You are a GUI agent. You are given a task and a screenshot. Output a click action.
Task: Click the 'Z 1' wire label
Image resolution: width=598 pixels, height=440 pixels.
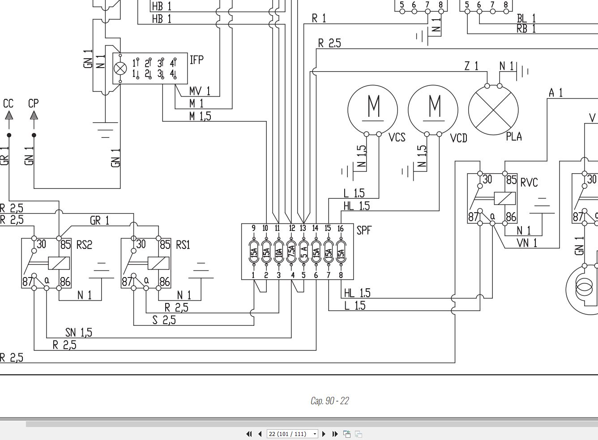[471, 66]
